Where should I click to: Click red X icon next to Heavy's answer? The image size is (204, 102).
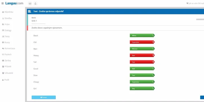point(154,55)
